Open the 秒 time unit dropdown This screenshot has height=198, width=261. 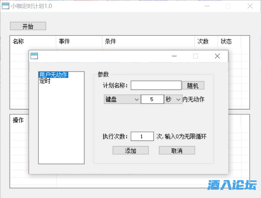pos(173,99)
